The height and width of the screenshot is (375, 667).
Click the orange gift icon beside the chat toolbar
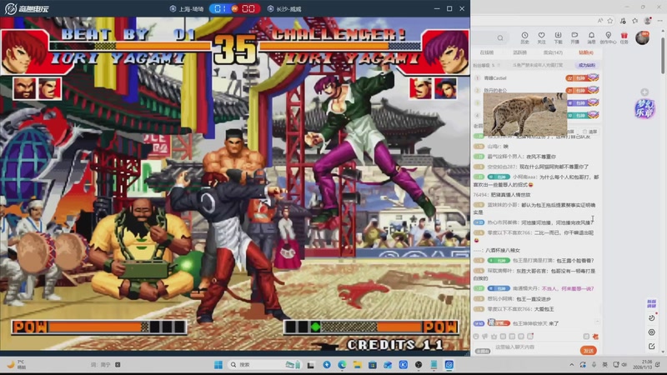click(x=595, y=337)
